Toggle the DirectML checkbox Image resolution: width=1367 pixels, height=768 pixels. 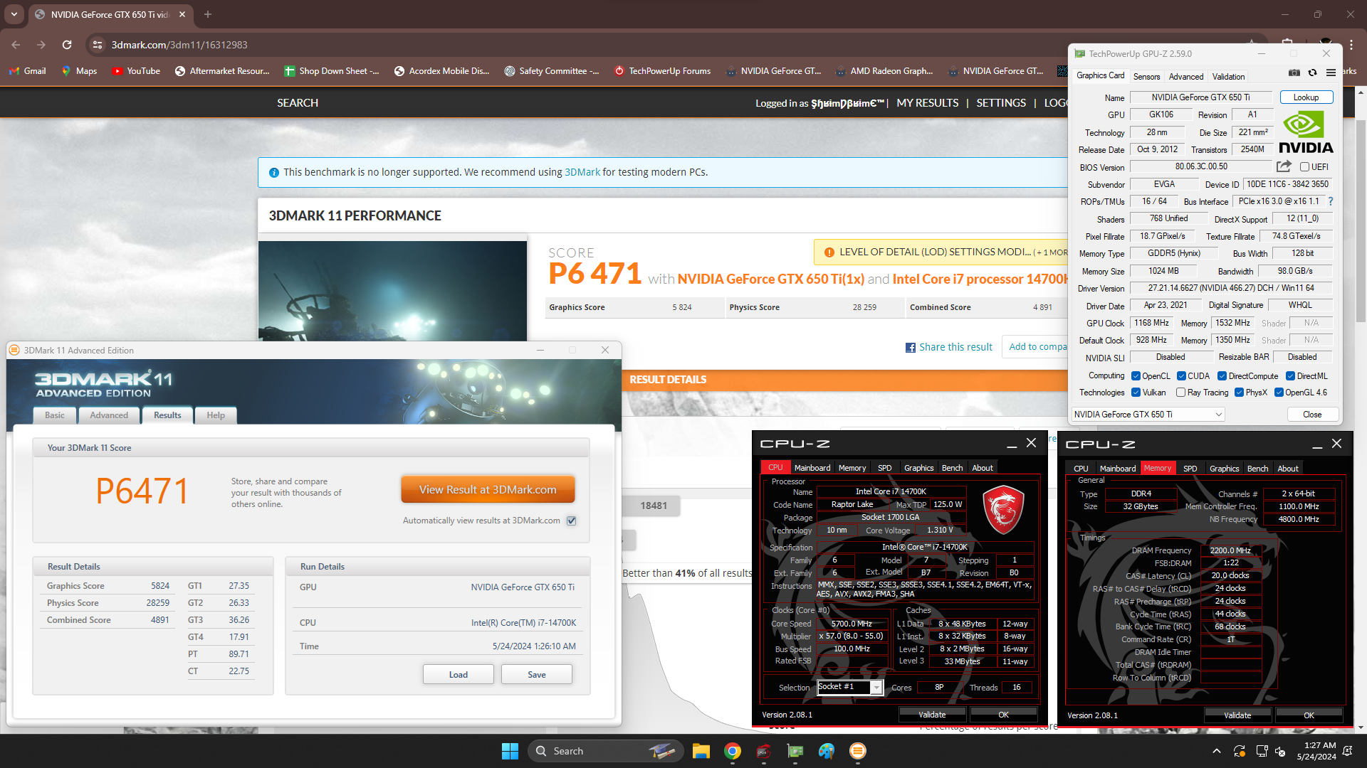coord(1290,376)
